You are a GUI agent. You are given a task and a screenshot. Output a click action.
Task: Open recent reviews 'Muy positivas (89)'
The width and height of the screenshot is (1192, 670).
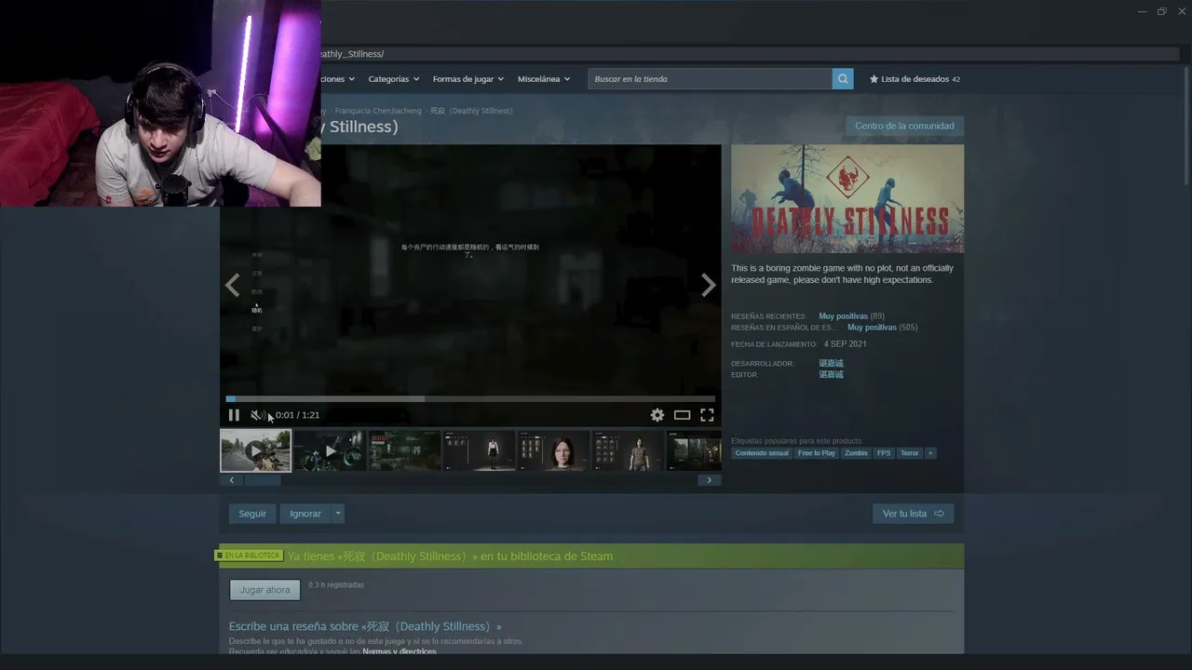(x=851, y=316)
